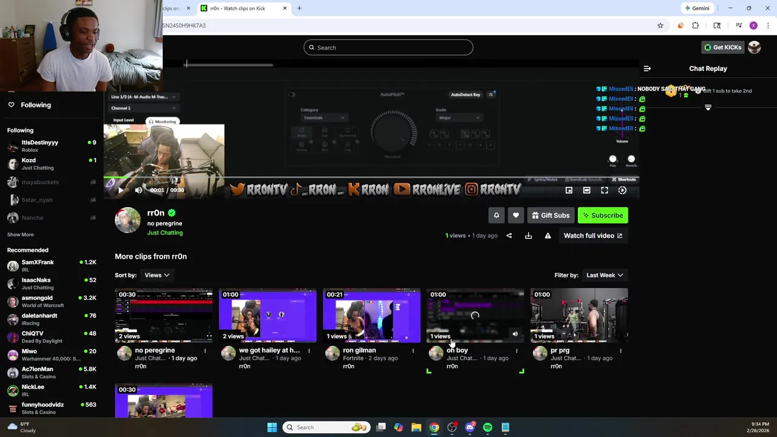This screenshot has height=437, width=777.
Task: Open the player playback settings icon
Action: [x=622, y=190]
